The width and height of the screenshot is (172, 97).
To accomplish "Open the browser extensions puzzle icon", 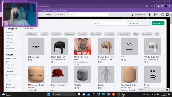I will tap(159, 6).
